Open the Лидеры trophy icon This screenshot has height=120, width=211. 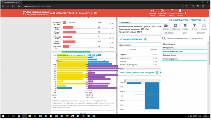pyautogui.click(x=185, y=26)
